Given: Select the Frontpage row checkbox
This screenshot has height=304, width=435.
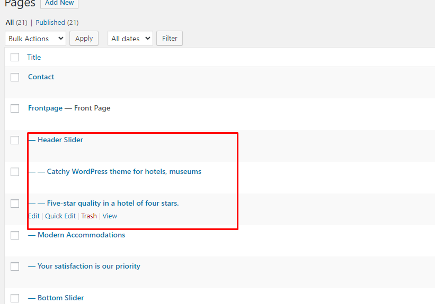Looking at the screenshot, I should coord(15,108).
